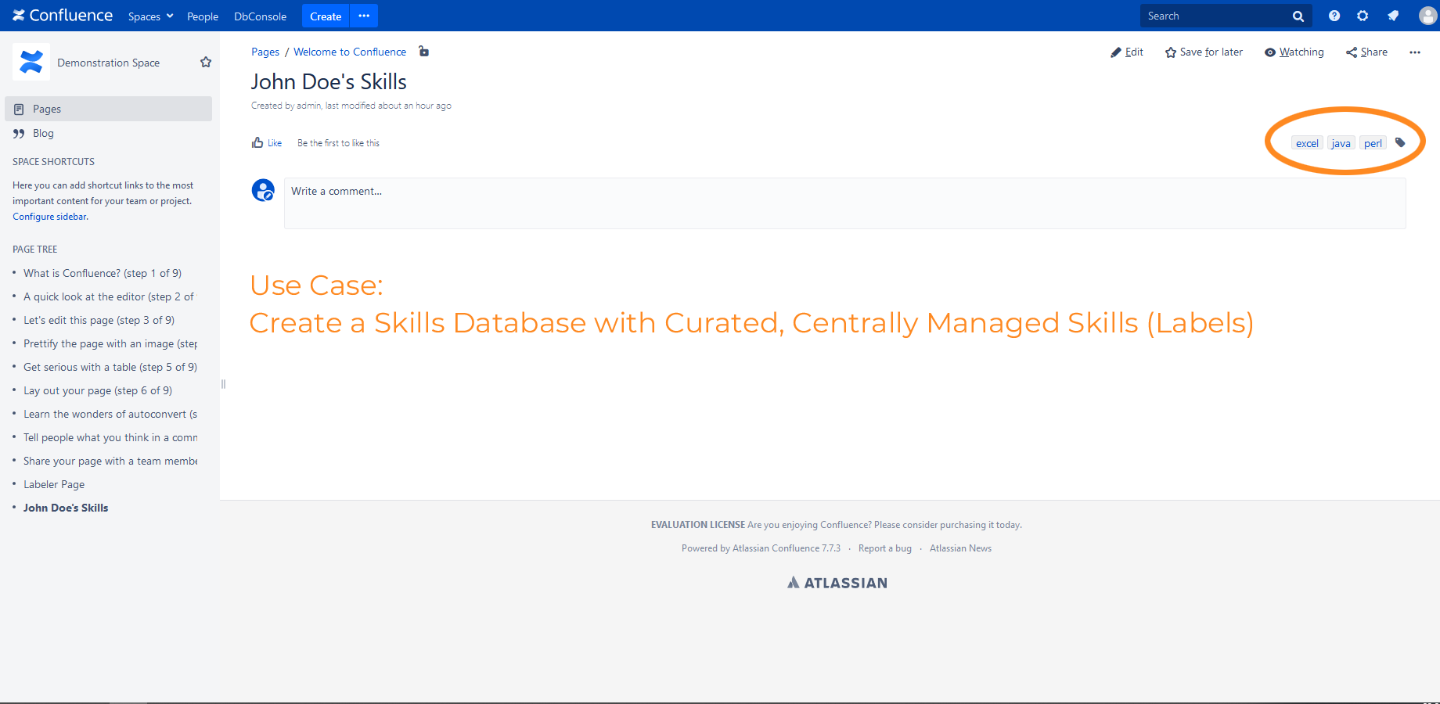This screenshot has width=1440, height=704.
Task: Select the excel label
Action: coord(1307,143)
